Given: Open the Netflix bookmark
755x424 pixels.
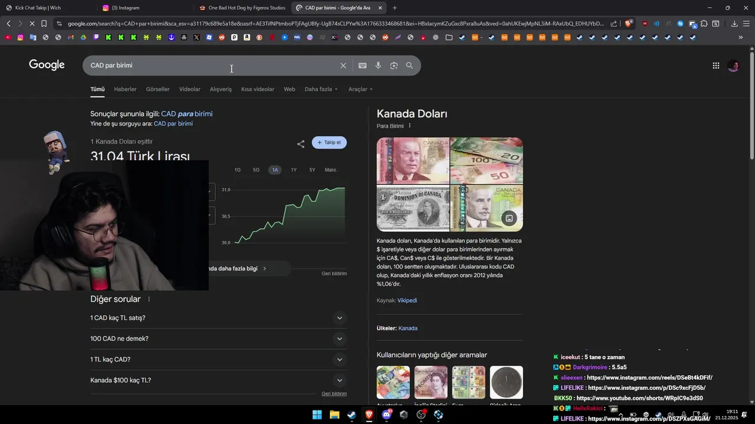Looking at the screenshot, I should 272,37.
